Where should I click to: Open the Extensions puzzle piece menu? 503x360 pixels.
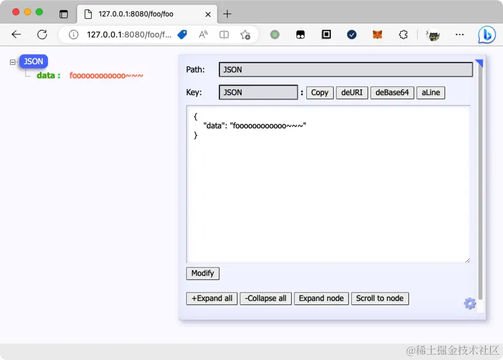click(403, 34)
